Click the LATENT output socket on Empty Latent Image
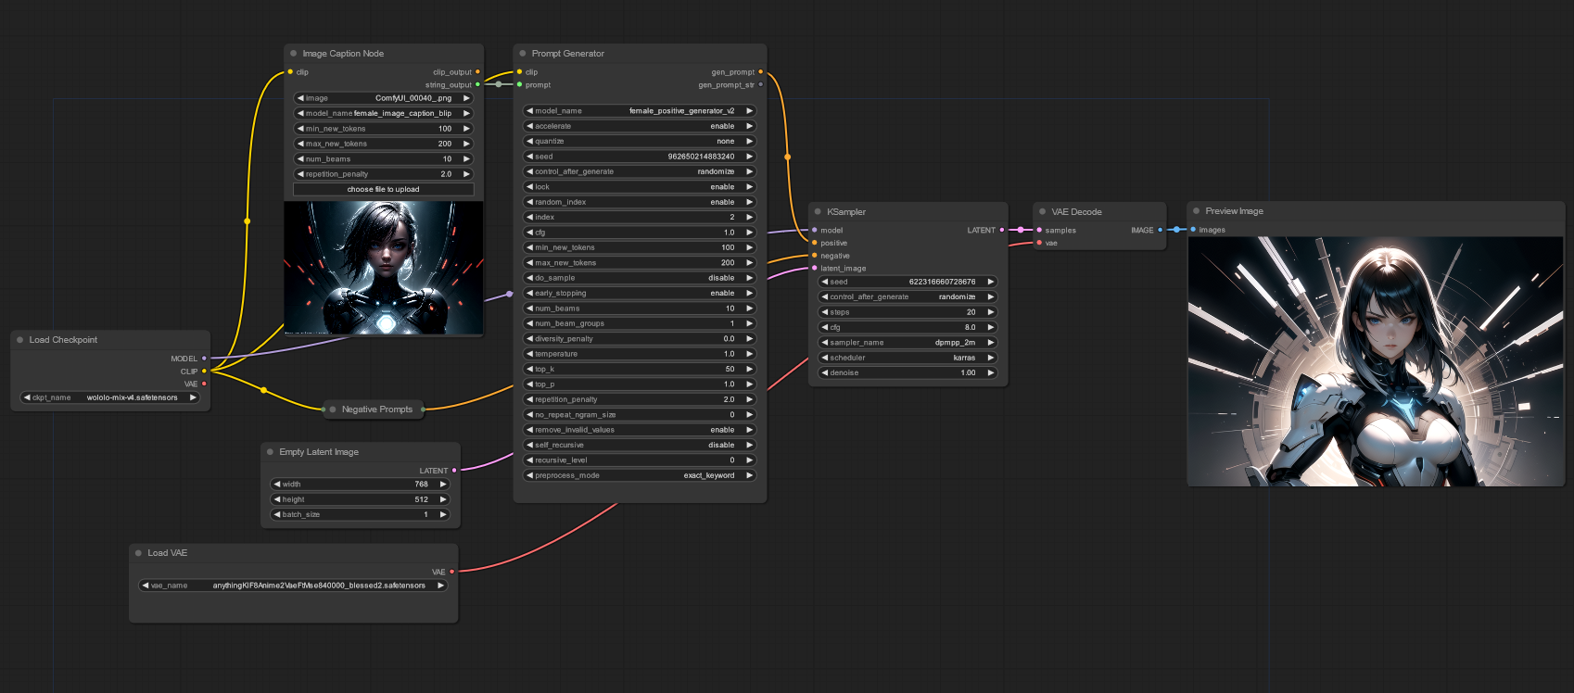1574x693 pixels. coord(454,471)
